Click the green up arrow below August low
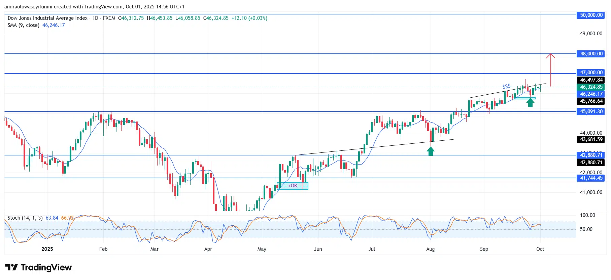This screenshot has width=611, height=280. click(x=431, y=151)
